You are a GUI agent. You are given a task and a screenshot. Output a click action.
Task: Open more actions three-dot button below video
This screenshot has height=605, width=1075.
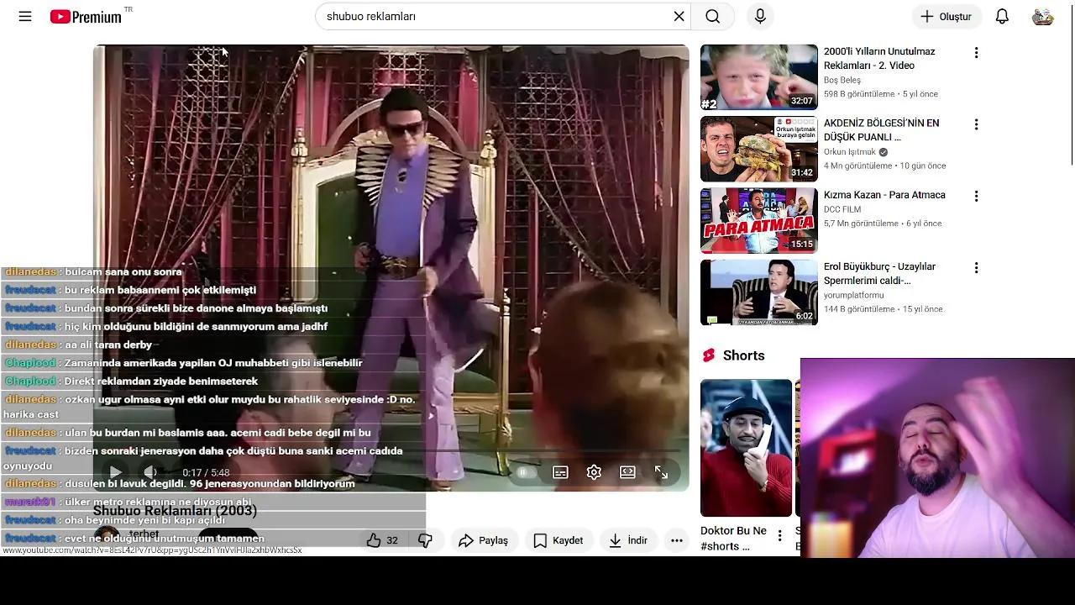[x=677, y=540]
